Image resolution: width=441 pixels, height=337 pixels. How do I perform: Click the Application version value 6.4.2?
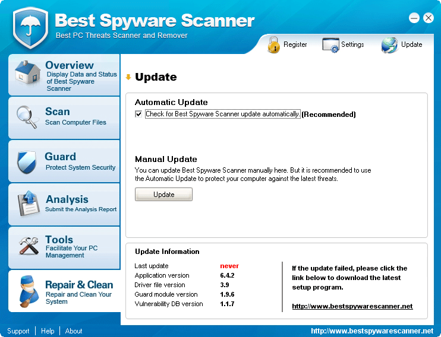coord(227,275)
